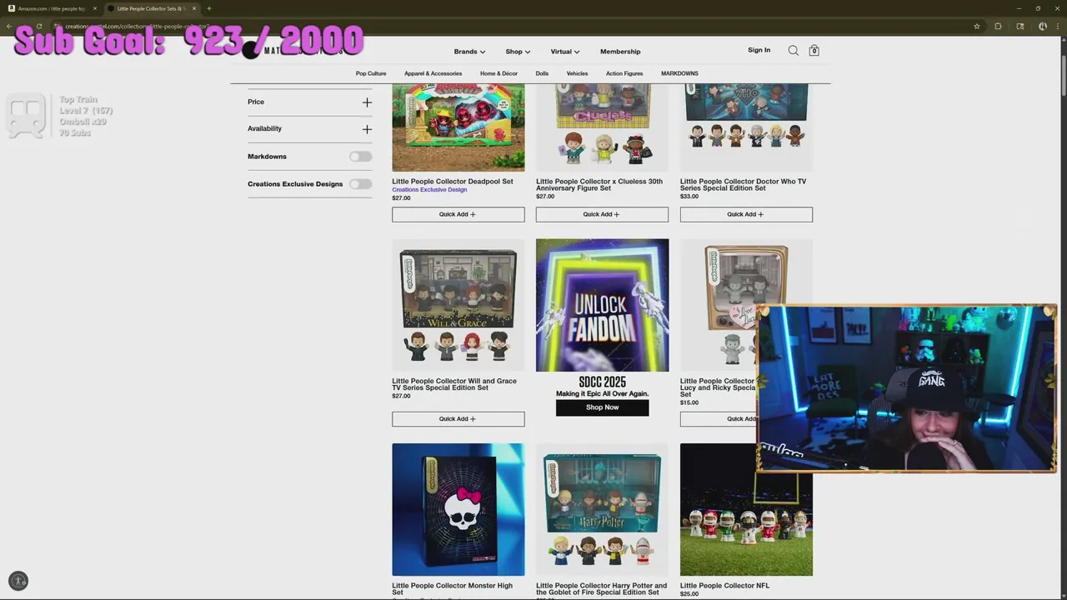Select the Apparel & Accessories category
Image resolution: width=1067 pixels, height=600 pixels.
433,73
